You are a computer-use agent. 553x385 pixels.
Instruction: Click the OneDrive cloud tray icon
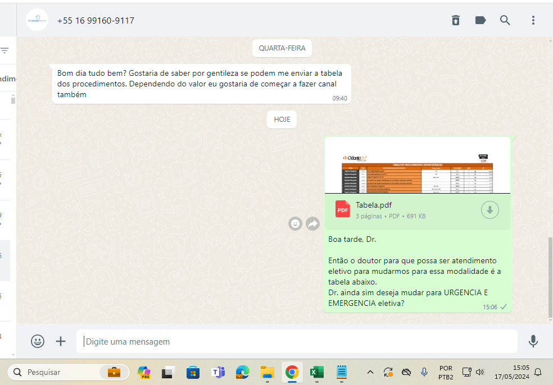406,372
